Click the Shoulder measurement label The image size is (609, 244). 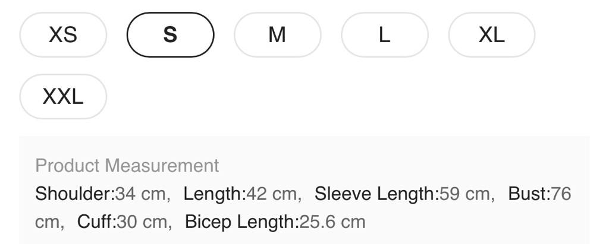tap(75, 194)
